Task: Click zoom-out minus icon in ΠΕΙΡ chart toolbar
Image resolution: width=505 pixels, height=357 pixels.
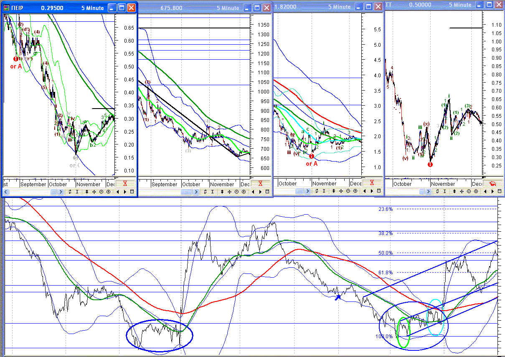Action: pos(102,192)
